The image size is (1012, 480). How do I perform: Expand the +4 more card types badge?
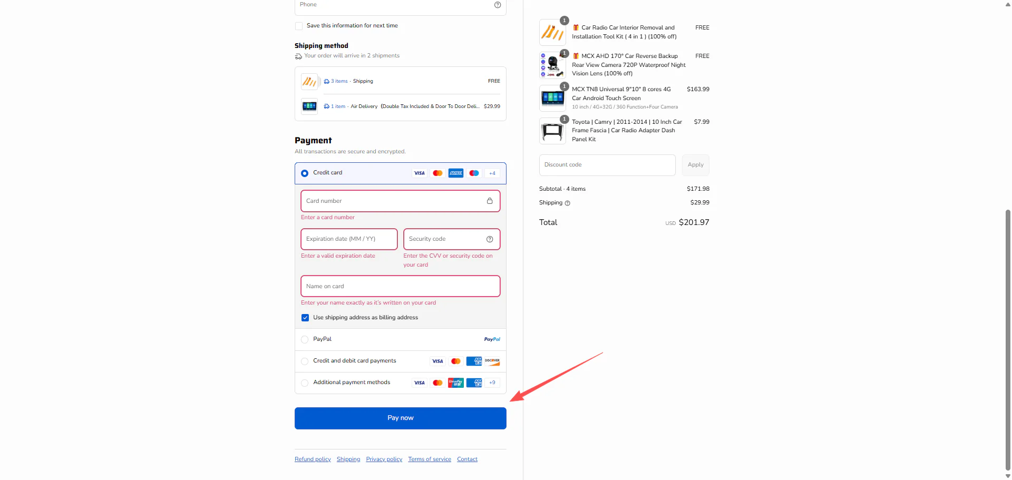[x=492, y=173]
